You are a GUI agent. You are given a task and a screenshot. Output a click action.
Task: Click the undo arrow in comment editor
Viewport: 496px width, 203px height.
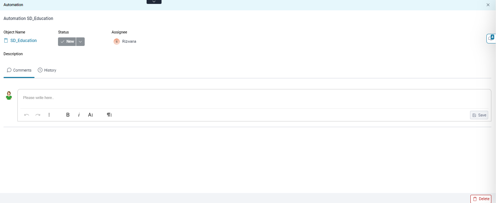27,115
